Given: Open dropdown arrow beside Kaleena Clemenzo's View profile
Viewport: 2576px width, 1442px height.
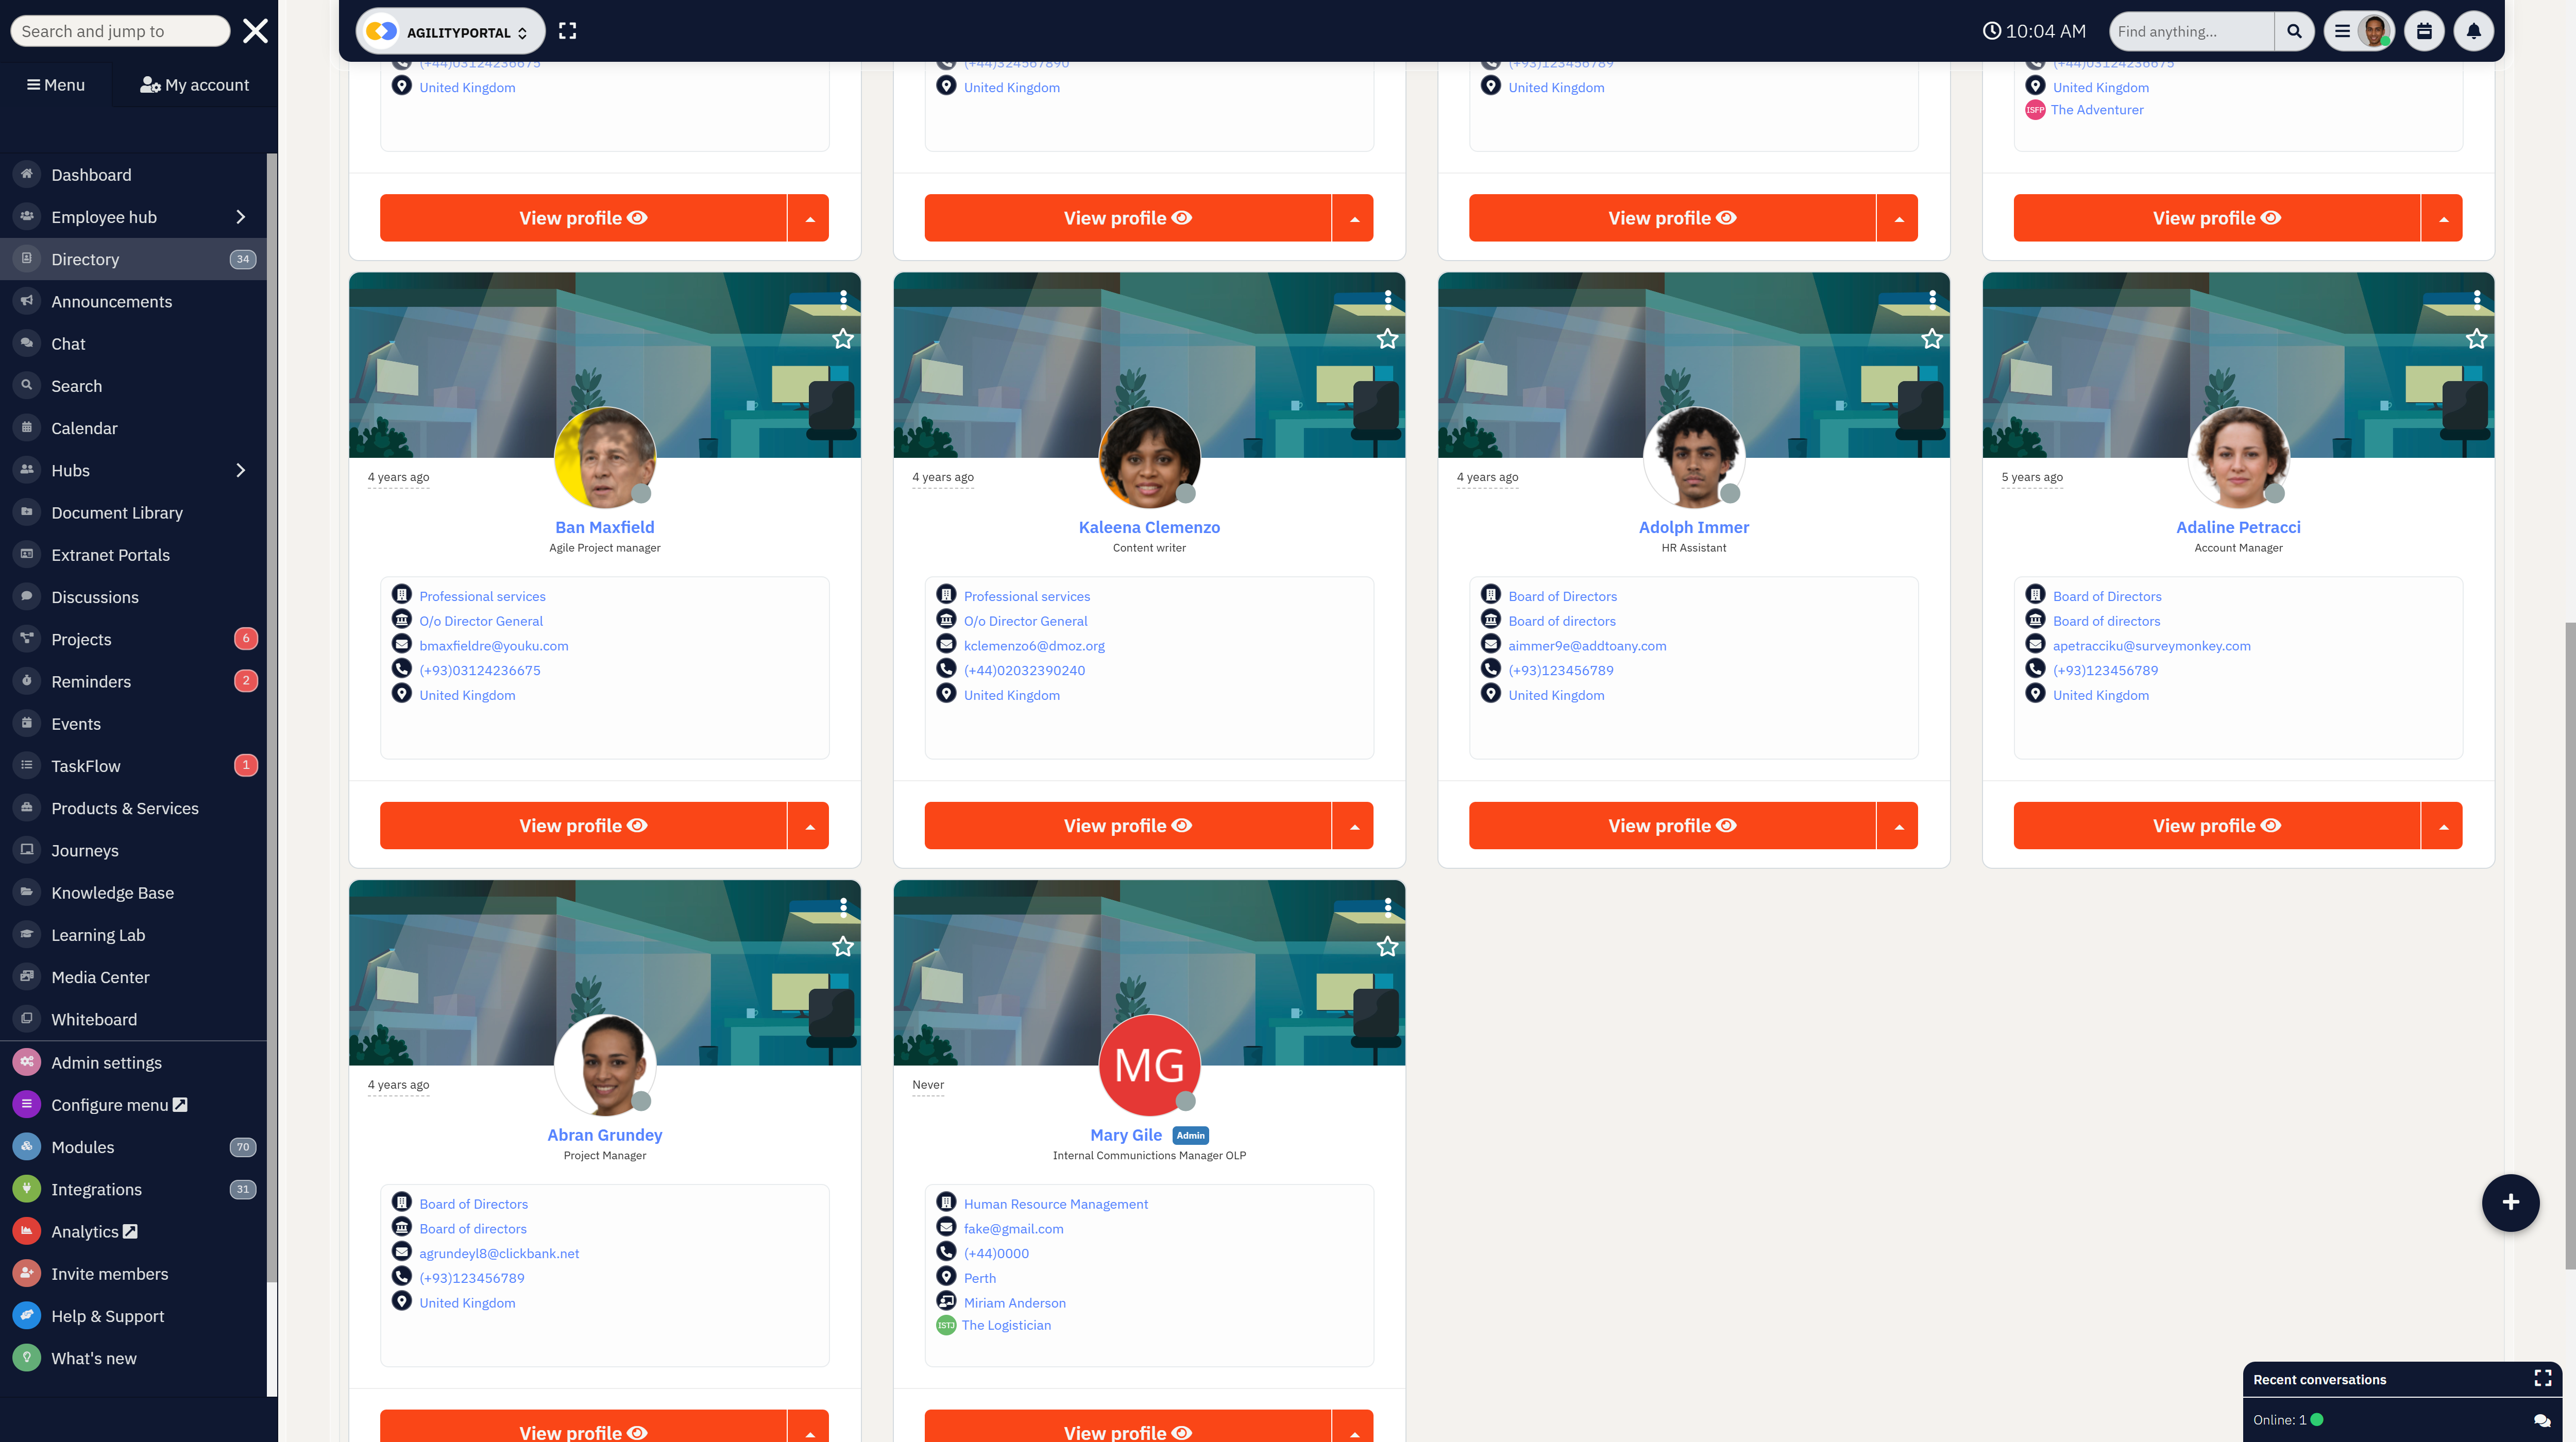Looking at the screenshot, I should coord(1354,826).
